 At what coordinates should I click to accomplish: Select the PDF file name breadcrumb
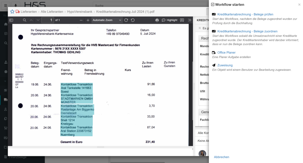(x=125, y=11)
